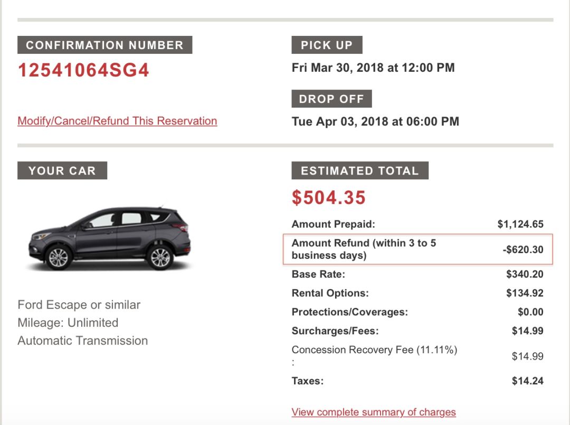
Task: Click the Estimated Total header label
Action: pyautogui.click(x=359, y=171)
